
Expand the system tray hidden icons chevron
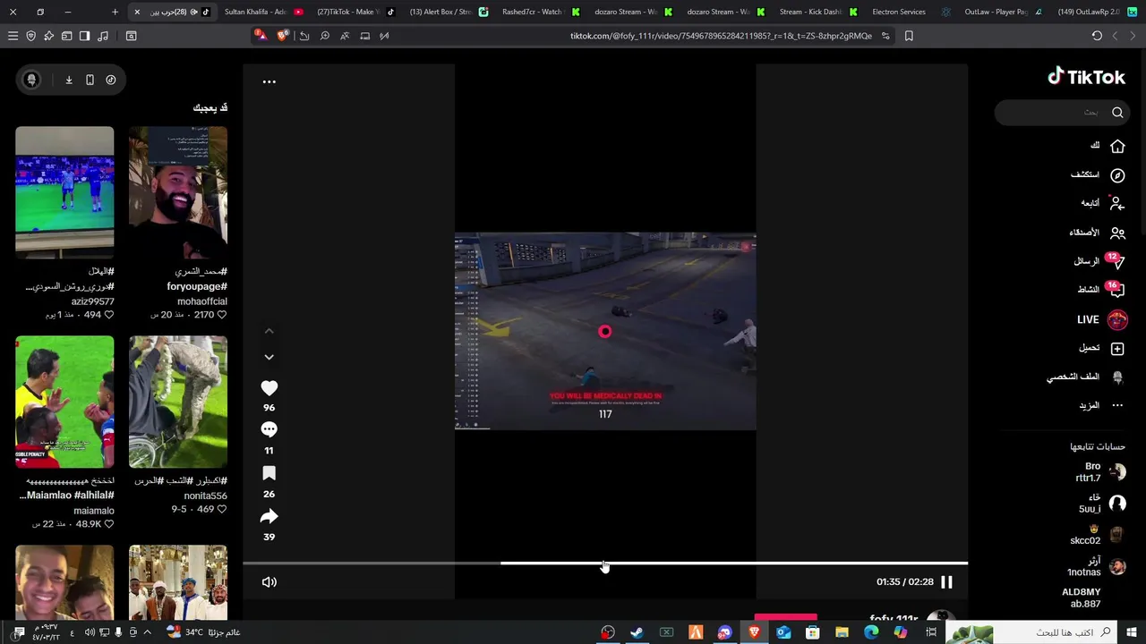coord(148,632)
